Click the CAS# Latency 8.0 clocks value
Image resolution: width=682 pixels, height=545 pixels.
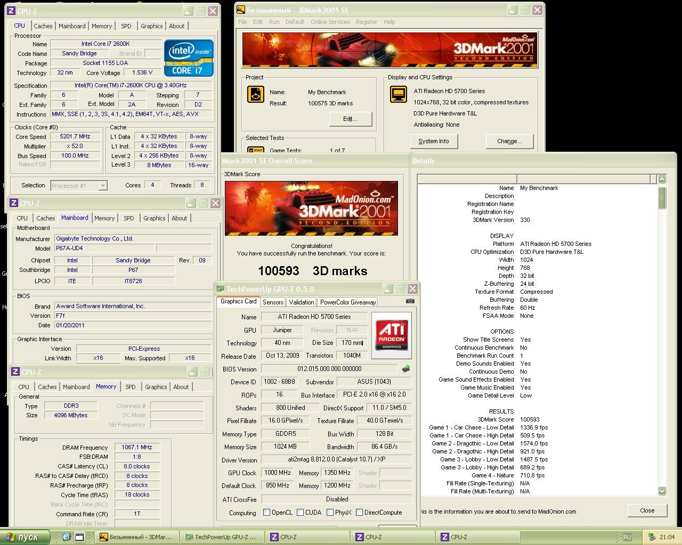tap(137, 466)
